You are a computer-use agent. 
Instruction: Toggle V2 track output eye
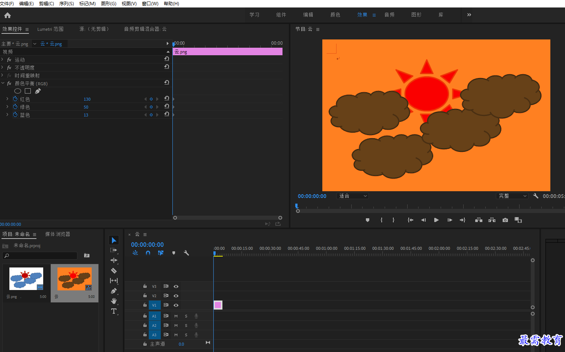[176, 296]
